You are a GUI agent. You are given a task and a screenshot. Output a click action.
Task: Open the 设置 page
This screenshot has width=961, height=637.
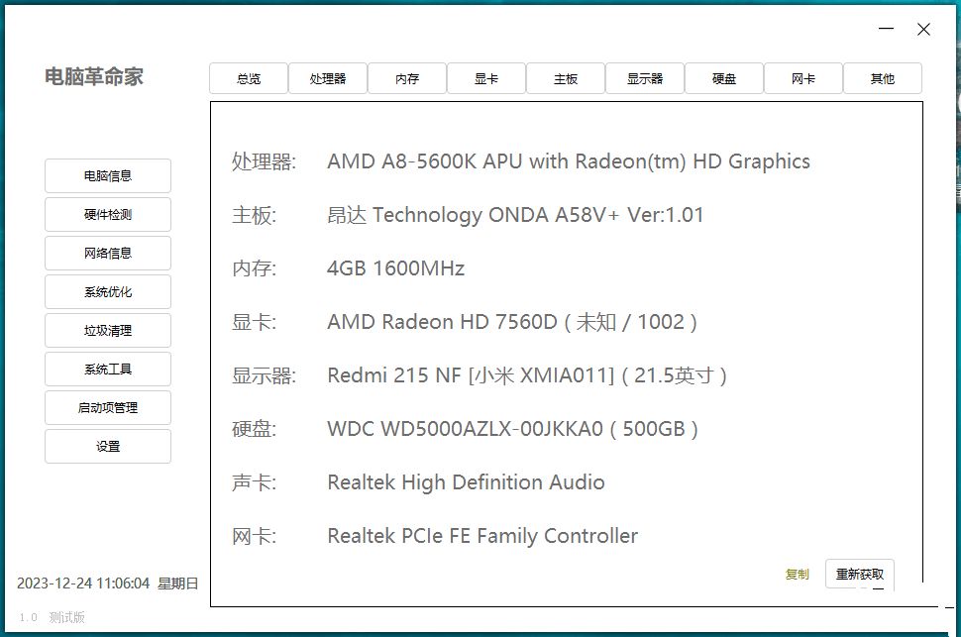pos(108,446)
